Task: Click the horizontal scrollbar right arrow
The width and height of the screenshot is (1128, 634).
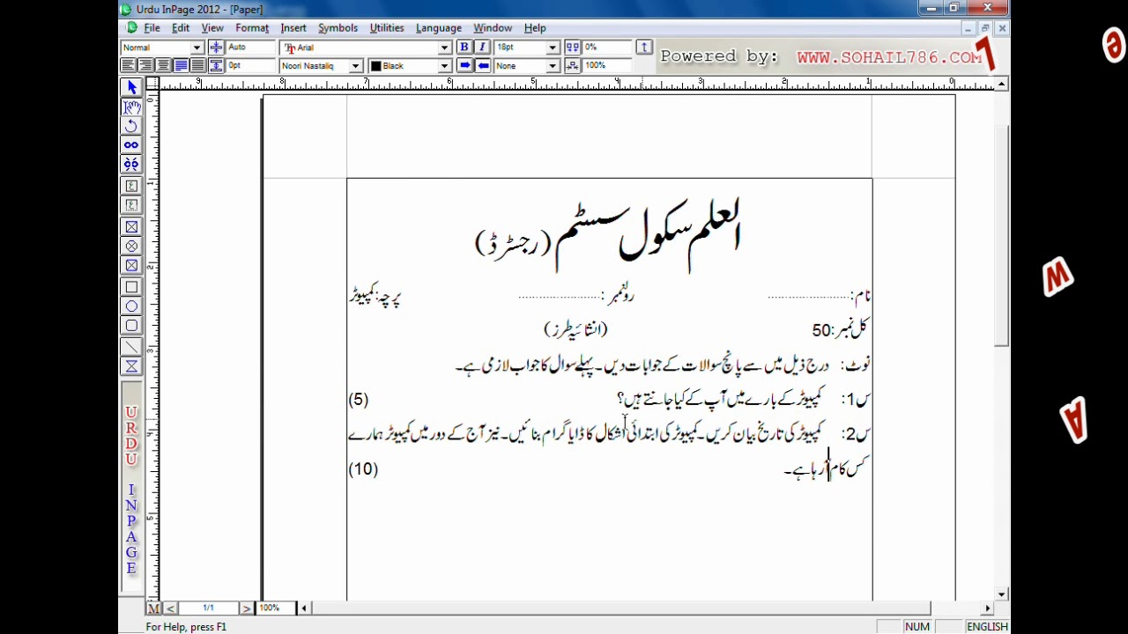Action: (988, 608)
